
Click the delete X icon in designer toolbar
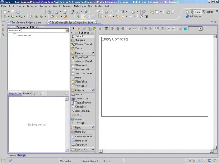[x=100, y=28]
